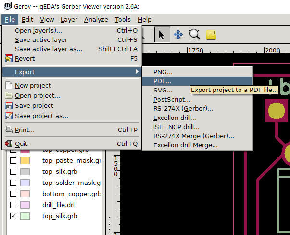Click the Revert icon in File menu
Image resolution: width=290 pixels, height=235 pixels.
tap(8, 59)
